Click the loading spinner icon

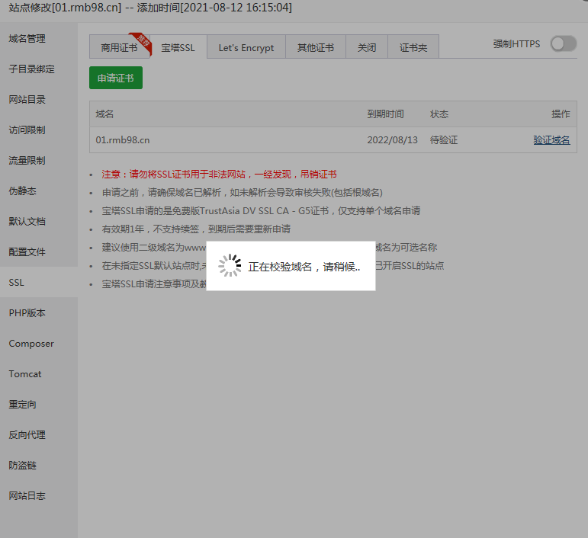pyautogui.click(x=230, y=266)
